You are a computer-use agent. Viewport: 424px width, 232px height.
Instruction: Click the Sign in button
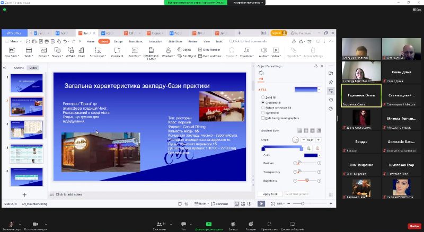pyautogui.click(x=277, y=33)
